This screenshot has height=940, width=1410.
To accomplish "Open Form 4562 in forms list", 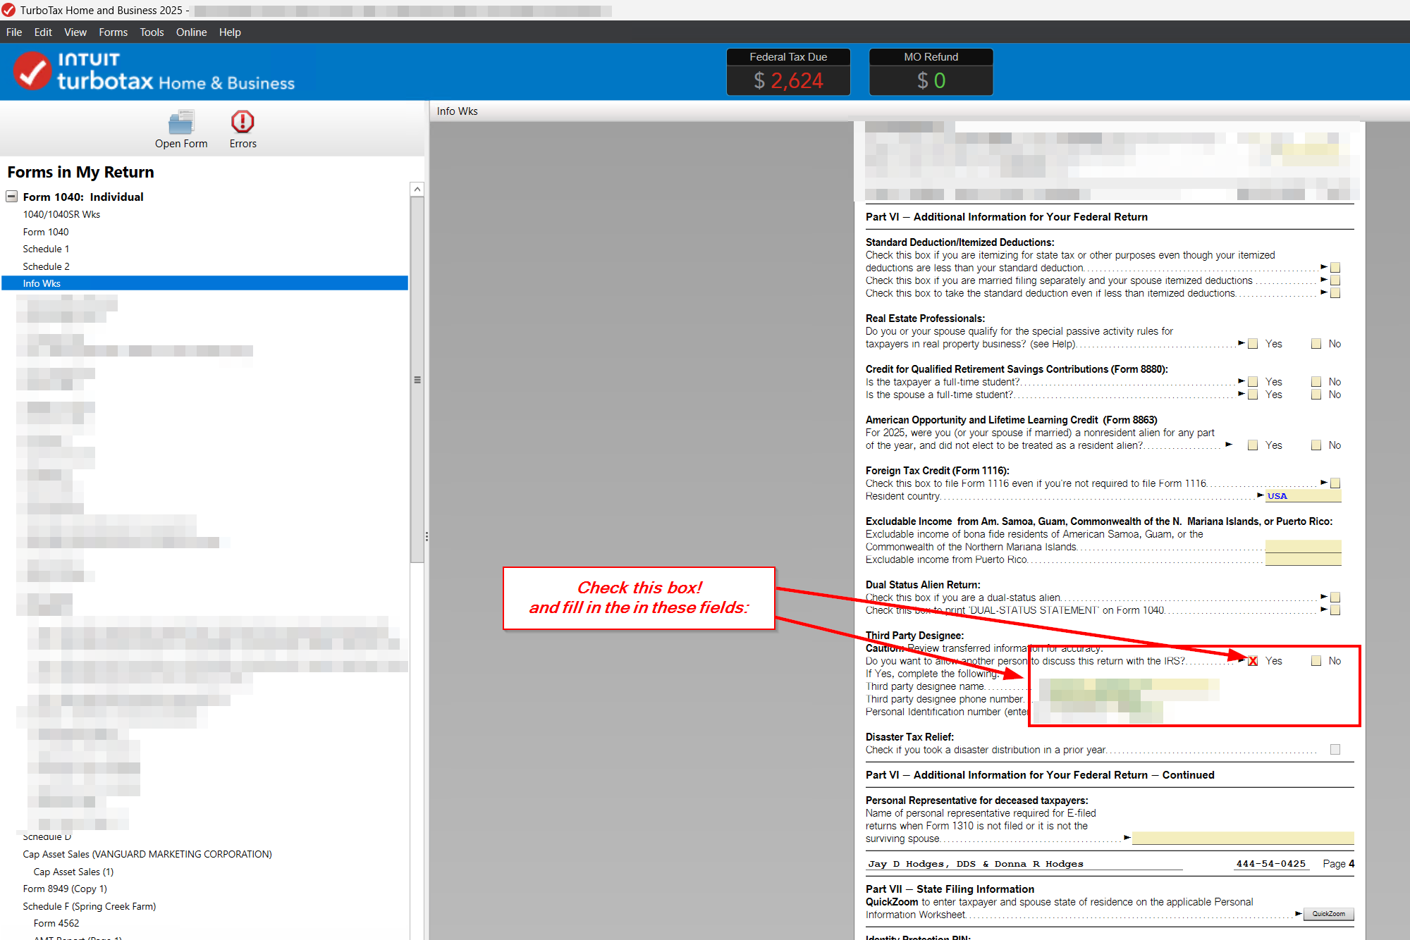I will tap(56, 923).
